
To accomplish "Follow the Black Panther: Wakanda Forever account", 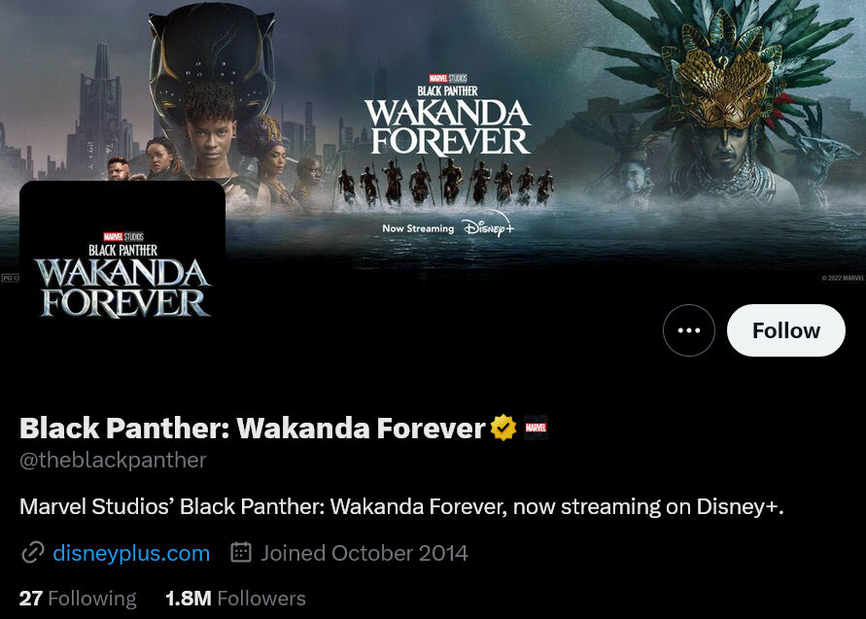I will [x=786, y=330].
